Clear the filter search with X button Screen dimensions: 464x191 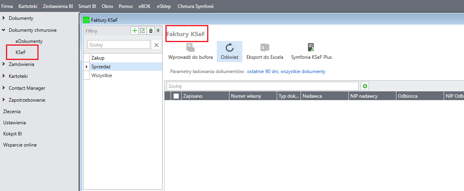click(156, 45)
